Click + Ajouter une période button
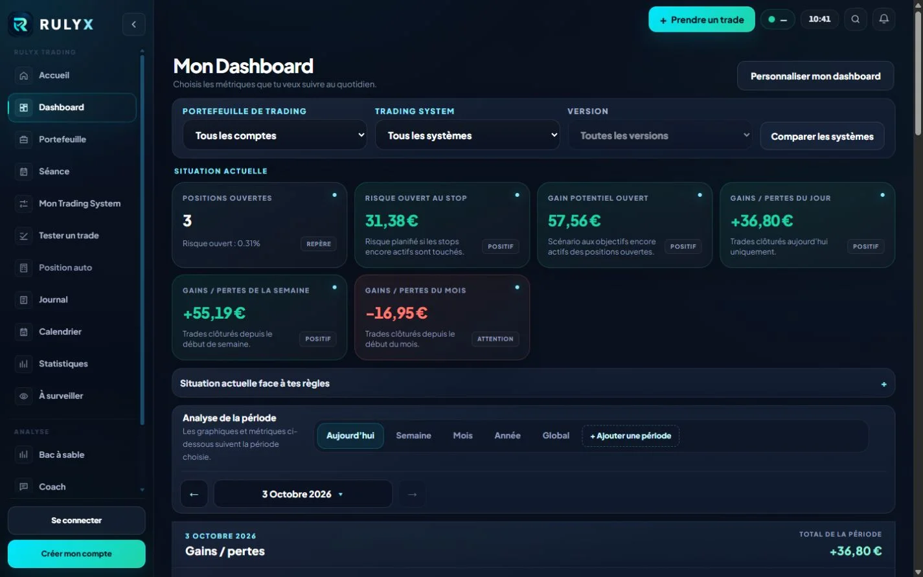 coord(630,436)
